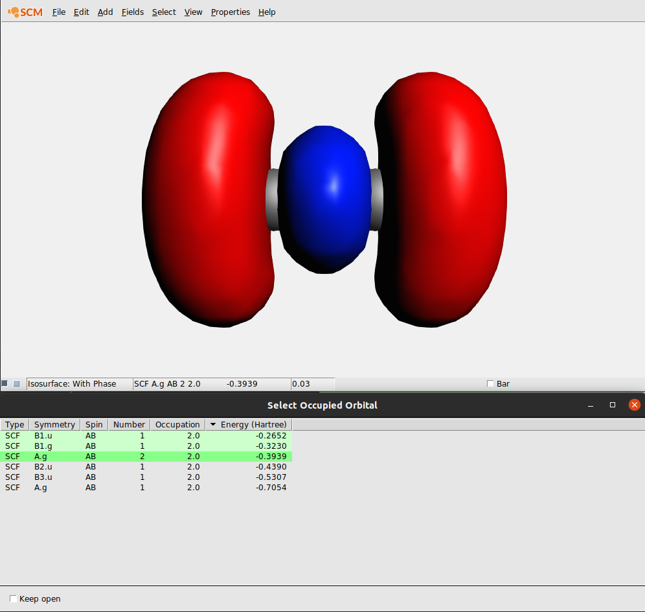Select the B1.u occupied orbital row

(x=130, y=435)
